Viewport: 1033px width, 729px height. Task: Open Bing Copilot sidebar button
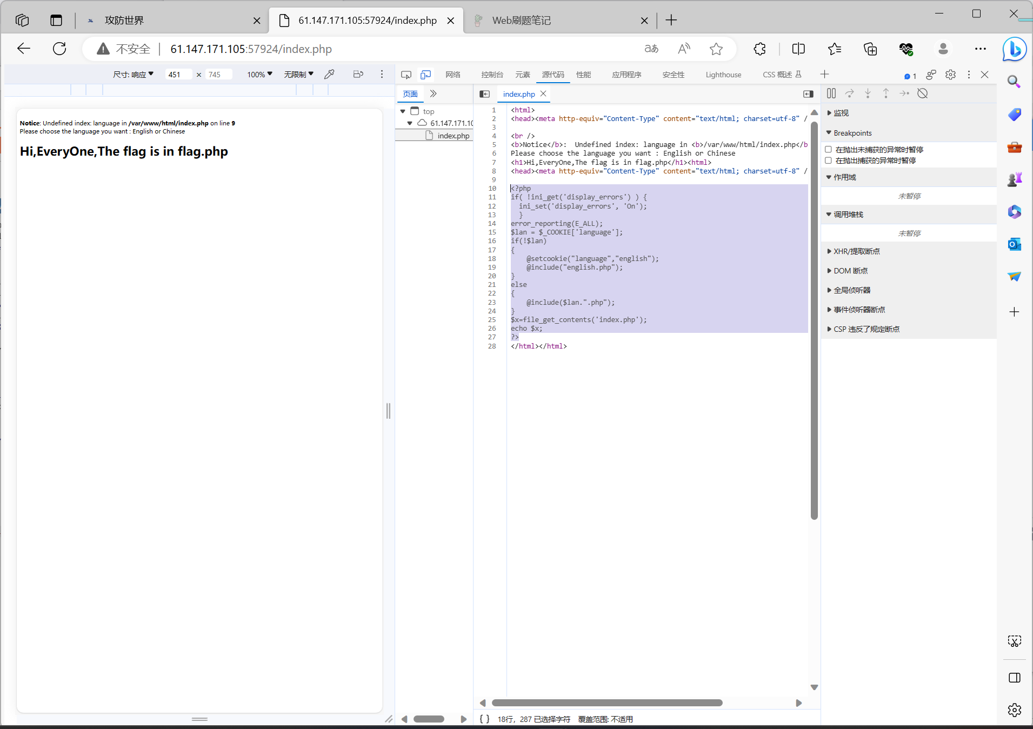pyautogui.click(x=1015, y=49)
